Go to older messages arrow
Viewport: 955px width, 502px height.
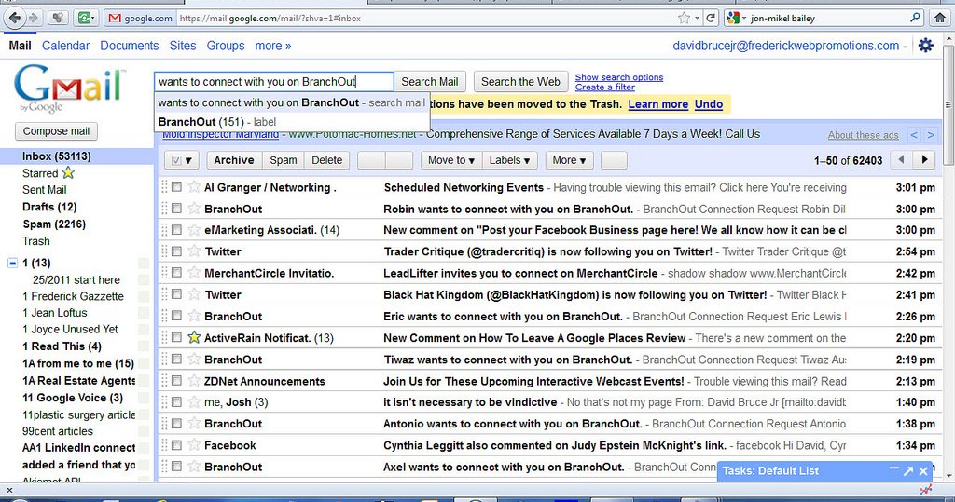tap(924, 160)
